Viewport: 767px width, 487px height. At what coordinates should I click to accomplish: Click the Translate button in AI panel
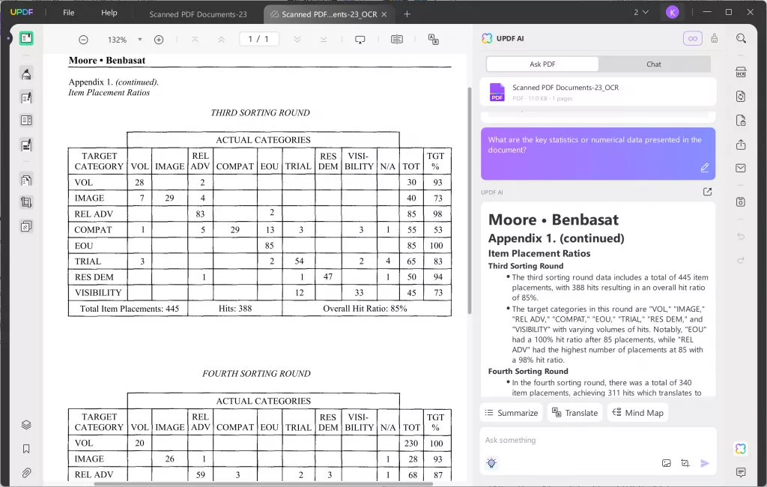575,413
